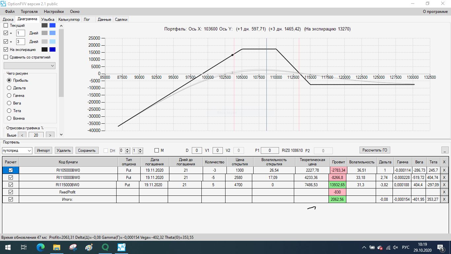
Task: Click the volume icon in system tray
Action: point(396,247)
